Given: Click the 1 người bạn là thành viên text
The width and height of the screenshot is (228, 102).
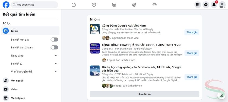Looking at the screenshot, I should coord(121,60).
